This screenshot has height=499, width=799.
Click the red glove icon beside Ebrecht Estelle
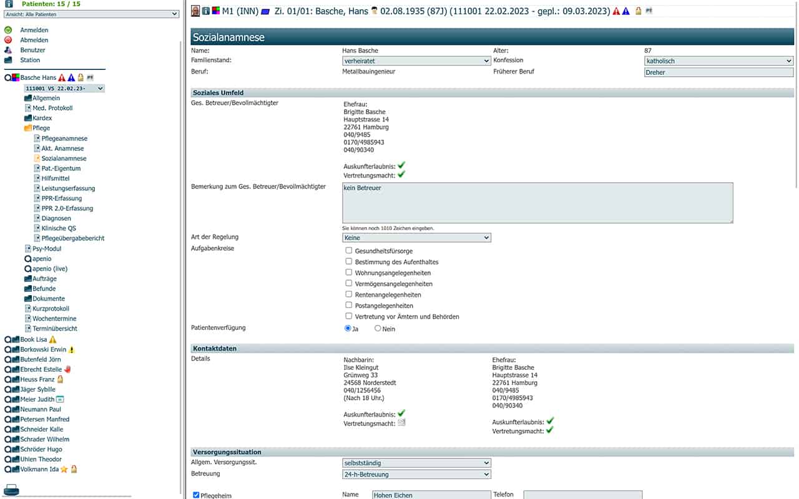pos(67,369)
